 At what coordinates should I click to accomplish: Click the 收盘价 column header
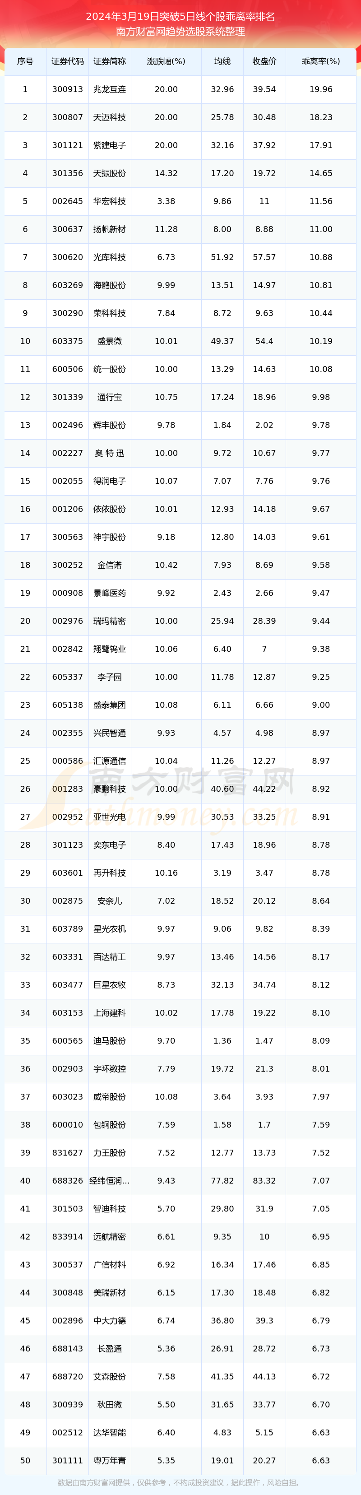click(x=264, y=61)
